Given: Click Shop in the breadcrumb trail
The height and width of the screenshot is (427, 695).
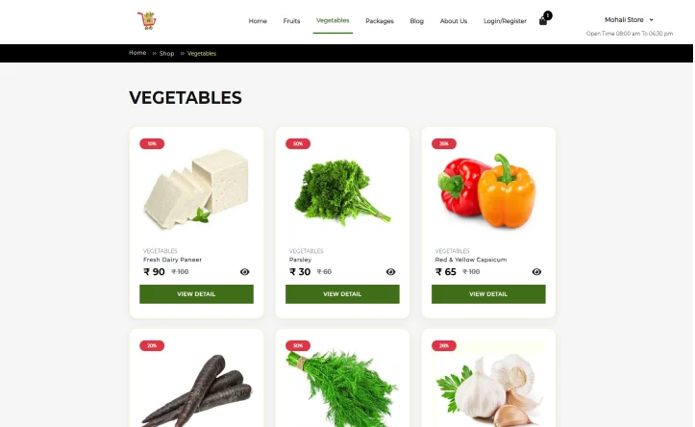Looking at the screenshot, I should click(x=166, y=53).
